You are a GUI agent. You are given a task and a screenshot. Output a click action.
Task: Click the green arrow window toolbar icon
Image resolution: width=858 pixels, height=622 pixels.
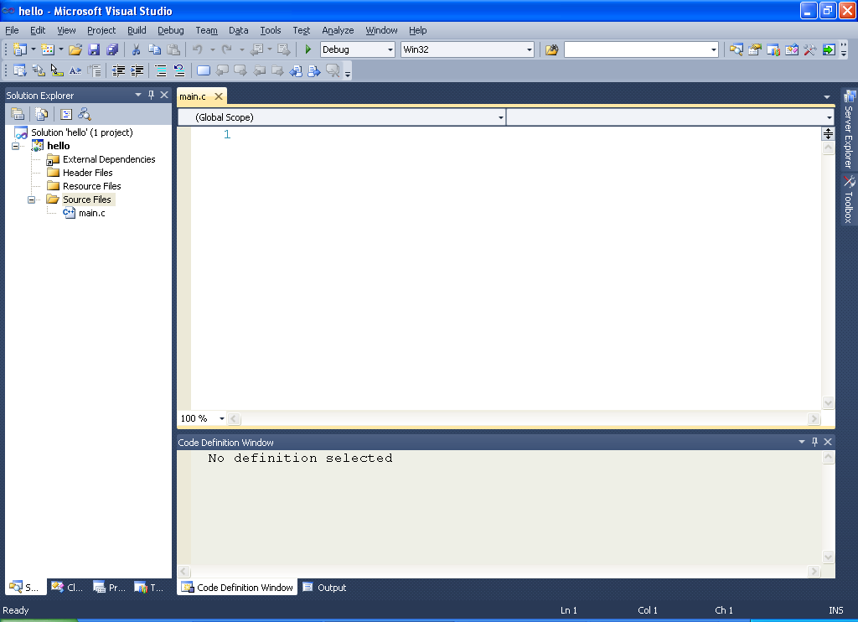click(x=829, y=49)
